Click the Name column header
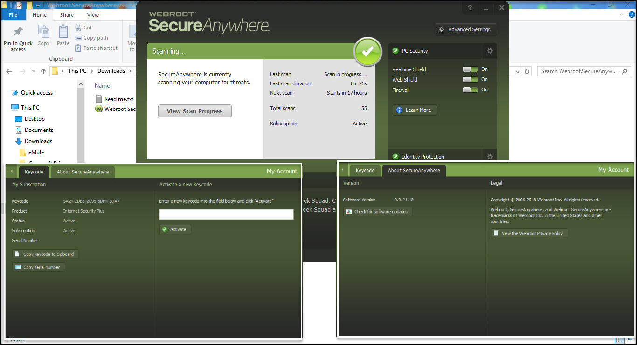637x345 pixels. tap(102, 85)
